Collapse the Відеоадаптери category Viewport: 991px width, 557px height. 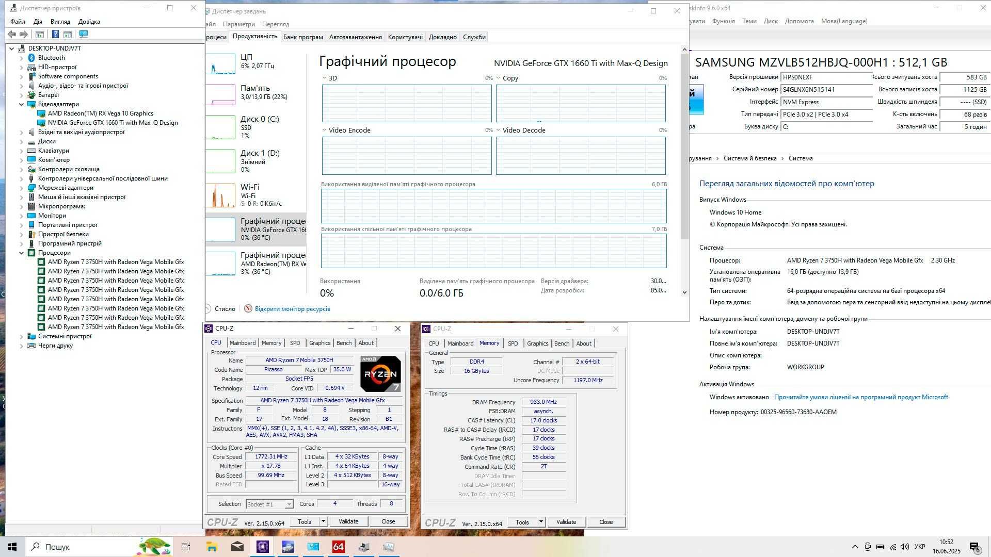[x=22, y=104]
